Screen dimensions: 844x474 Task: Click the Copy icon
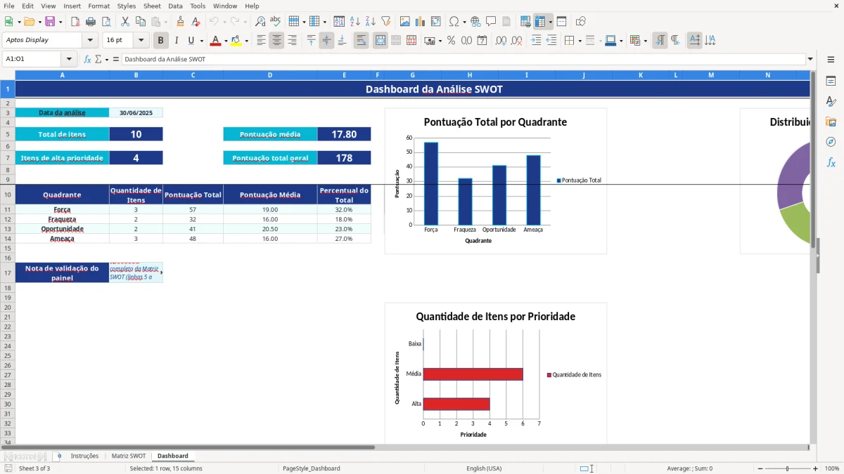point(140,22)
